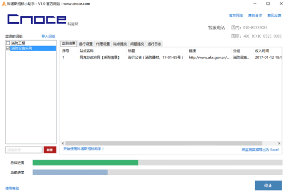
Task: View the 运行日志 tab
Action: click(154, 44)
